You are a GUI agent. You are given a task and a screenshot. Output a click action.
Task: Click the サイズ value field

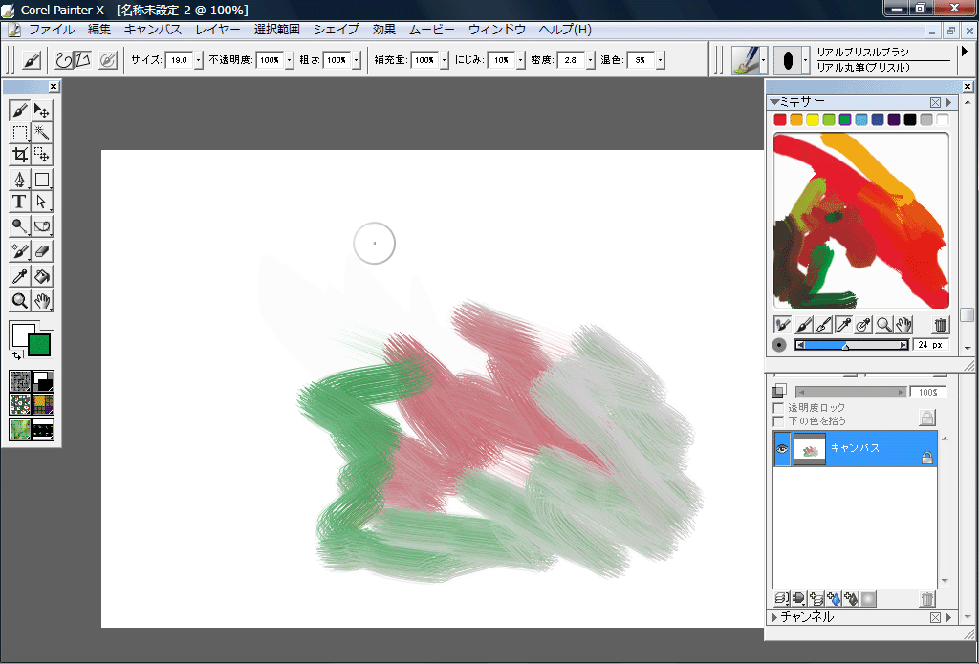pyautogui.click(x=179, y=60)
